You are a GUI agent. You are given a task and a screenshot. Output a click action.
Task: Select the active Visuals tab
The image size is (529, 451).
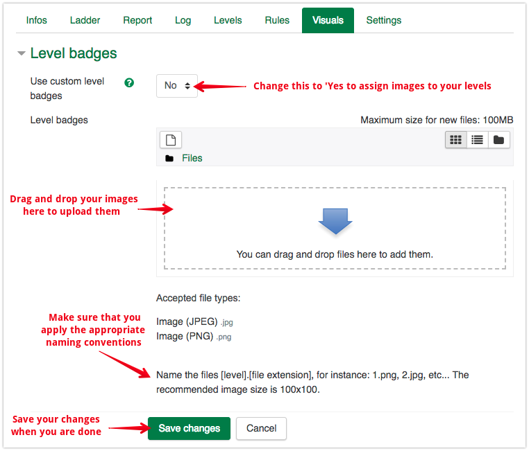[x=328, y=20]
